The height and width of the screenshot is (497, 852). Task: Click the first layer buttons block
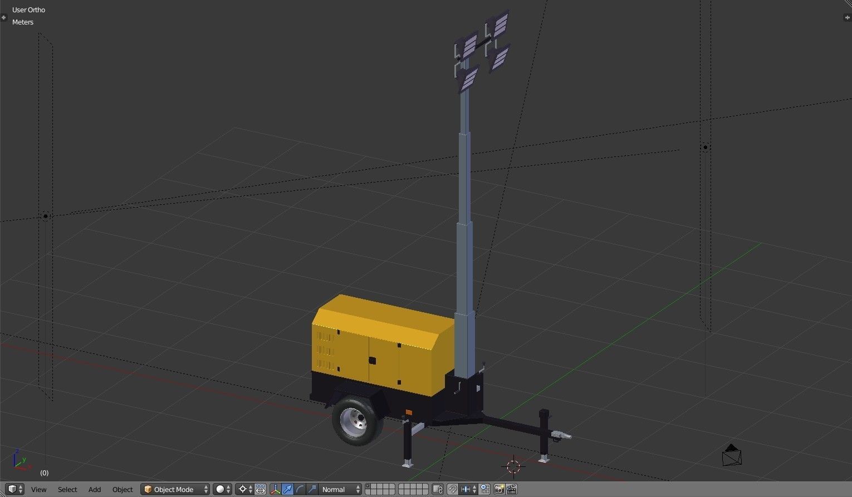pyautogui.click(x=380, y=489)
